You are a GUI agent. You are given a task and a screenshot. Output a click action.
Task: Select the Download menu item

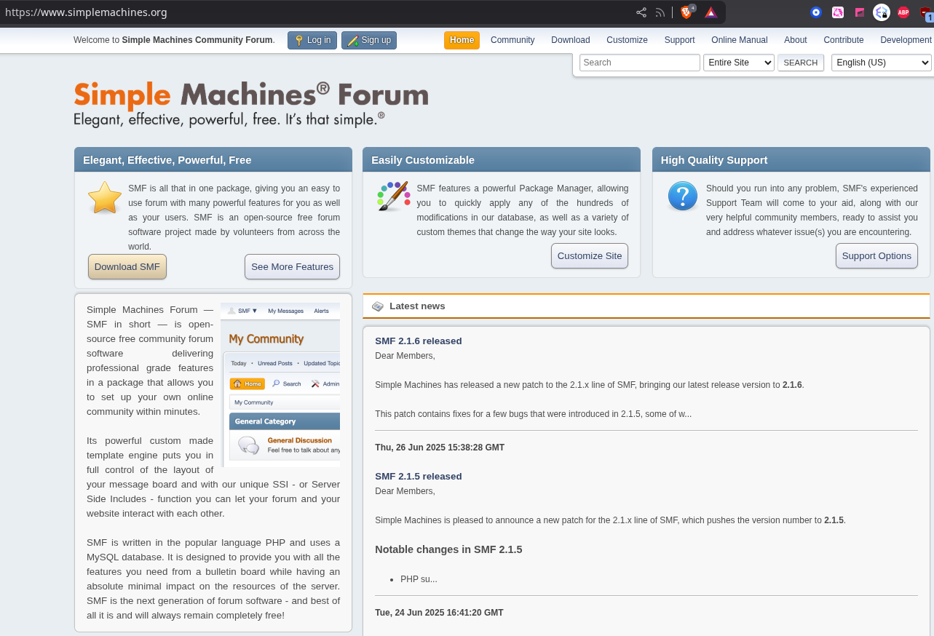[x=570, y=40]
